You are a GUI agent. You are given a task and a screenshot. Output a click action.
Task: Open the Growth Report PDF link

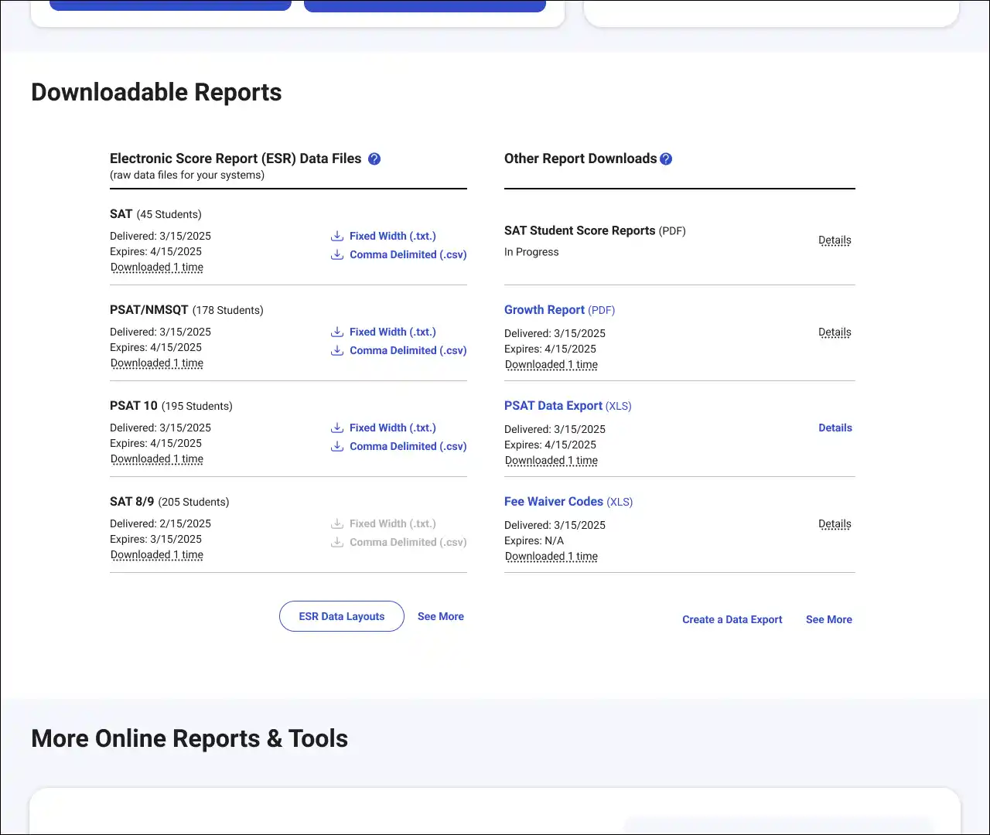(x=544, y=310)
